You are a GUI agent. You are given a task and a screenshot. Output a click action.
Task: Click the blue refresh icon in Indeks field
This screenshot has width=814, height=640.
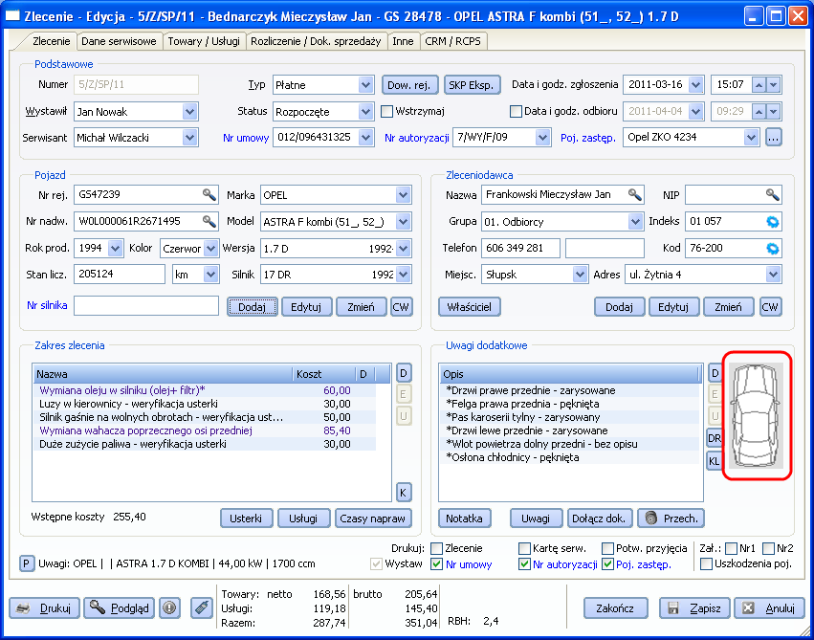pyautogui.click(x=773, y=222)
